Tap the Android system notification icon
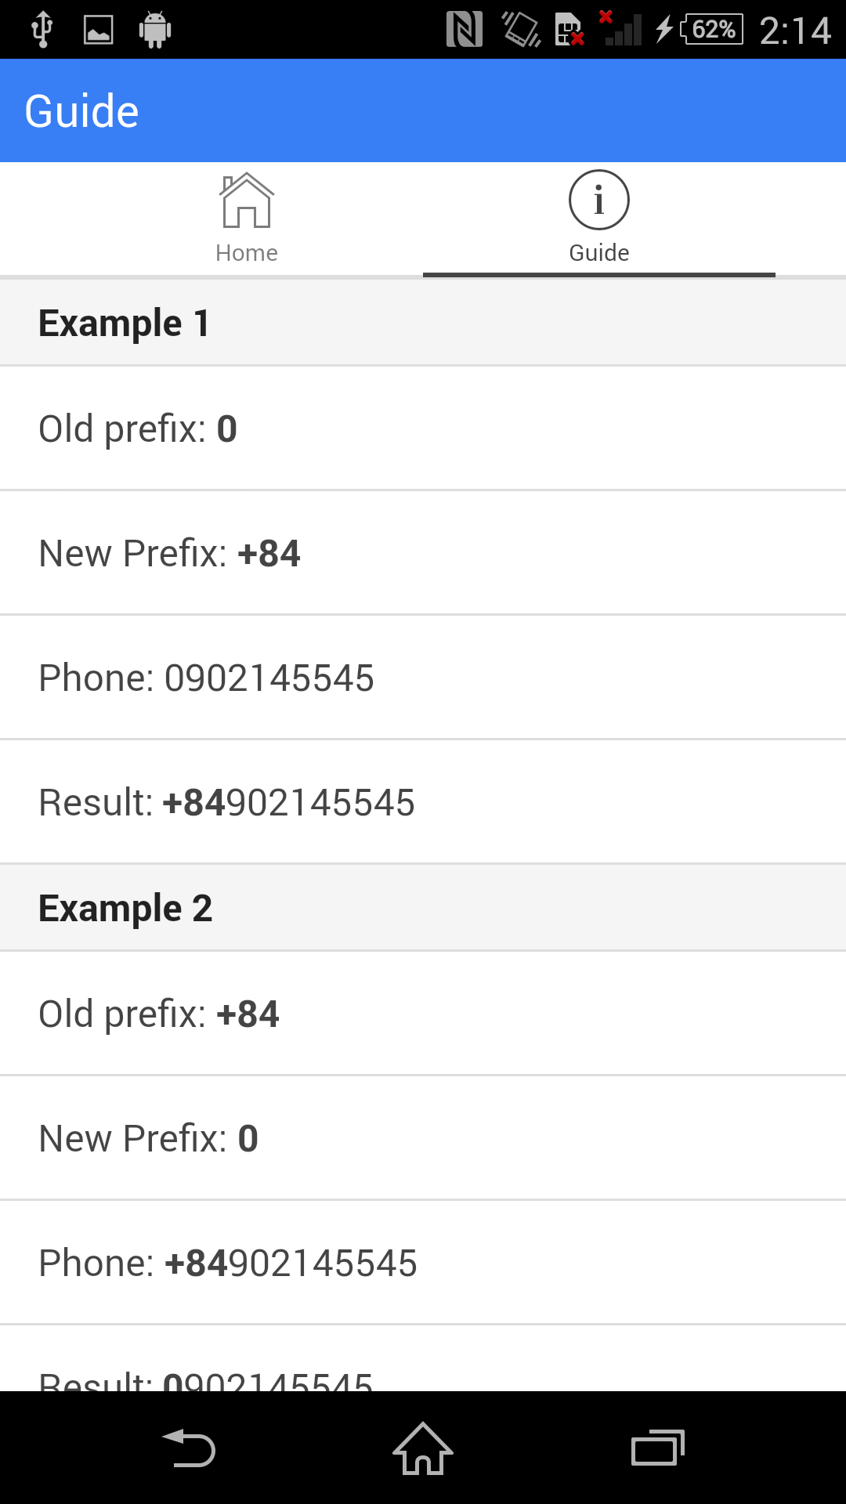This screenshot has height=1504, width=846. 154,29
